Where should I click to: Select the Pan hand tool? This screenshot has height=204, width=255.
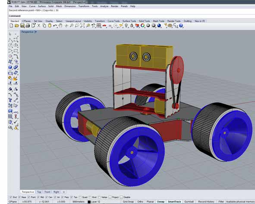[60, 25]
